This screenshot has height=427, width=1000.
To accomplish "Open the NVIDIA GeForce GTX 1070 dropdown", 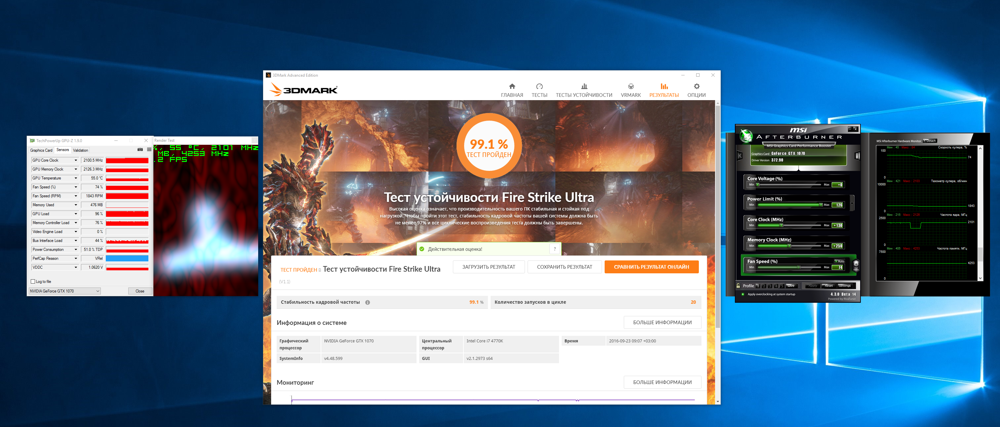I will (65, 291).
